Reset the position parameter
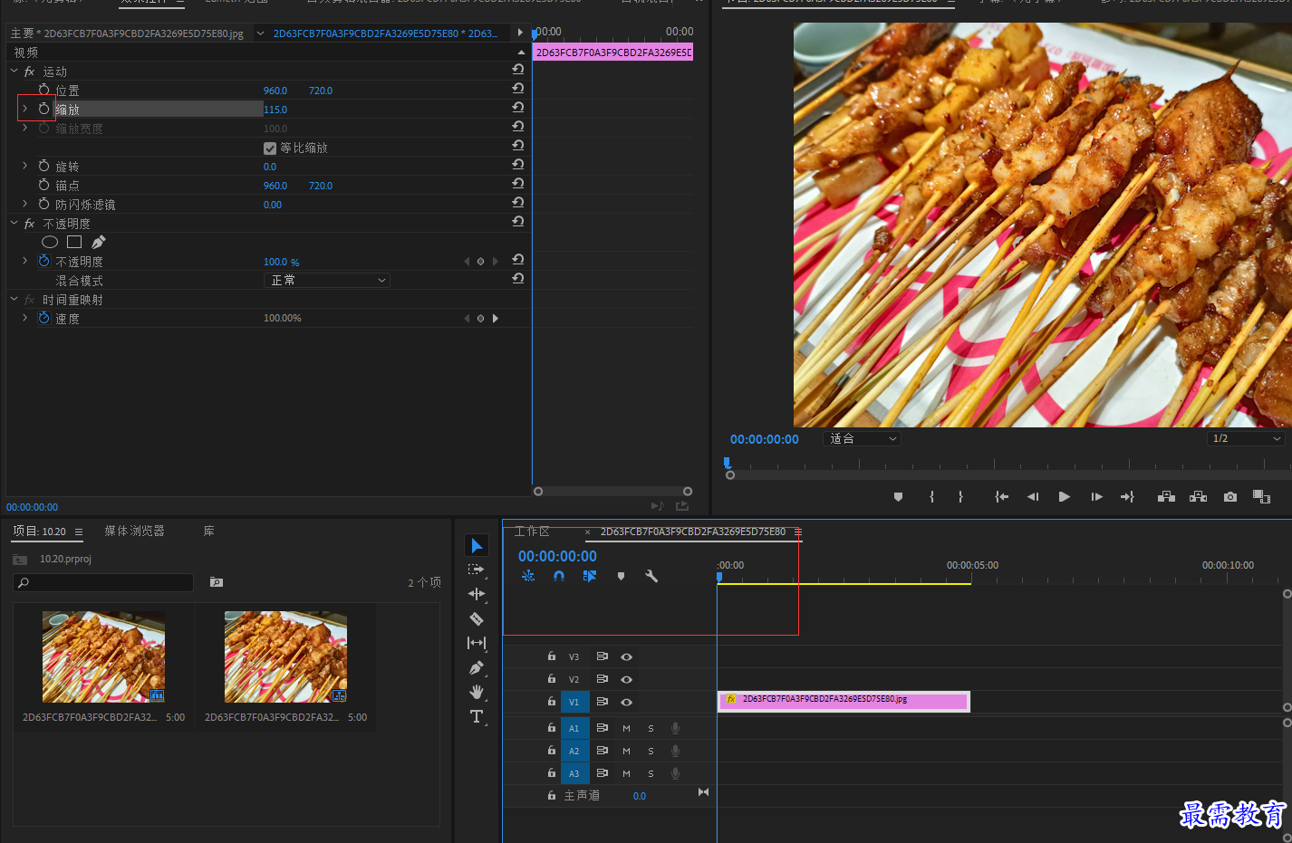Viewport: 1292px width, 843px height. click(x=518, y=88)
